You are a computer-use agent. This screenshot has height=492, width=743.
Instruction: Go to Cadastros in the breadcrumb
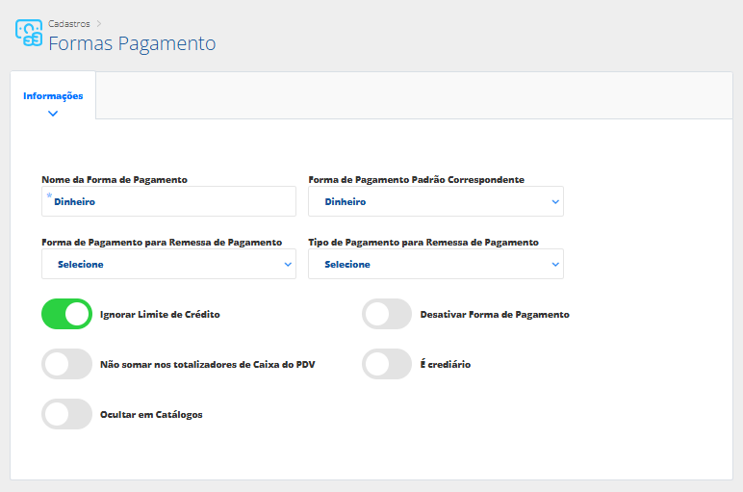68,23
